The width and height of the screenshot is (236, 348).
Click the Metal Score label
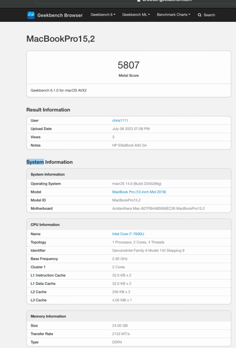pyautogui.click(x=128, y=76)
